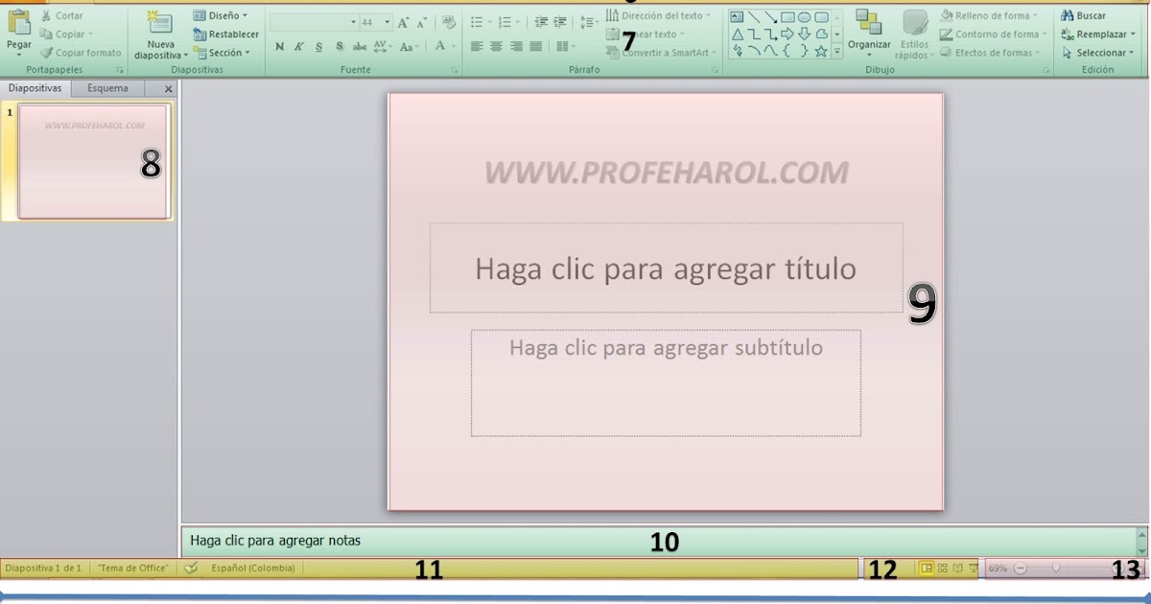Open line spacing dropdown
The width and height of the screenshot is (1151, 604).
coord(589,21)
